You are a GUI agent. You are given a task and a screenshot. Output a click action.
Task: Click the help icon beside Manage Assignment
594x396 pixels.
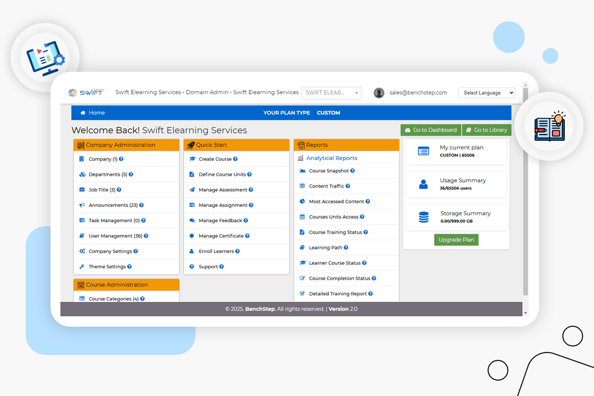coord(251,205)
